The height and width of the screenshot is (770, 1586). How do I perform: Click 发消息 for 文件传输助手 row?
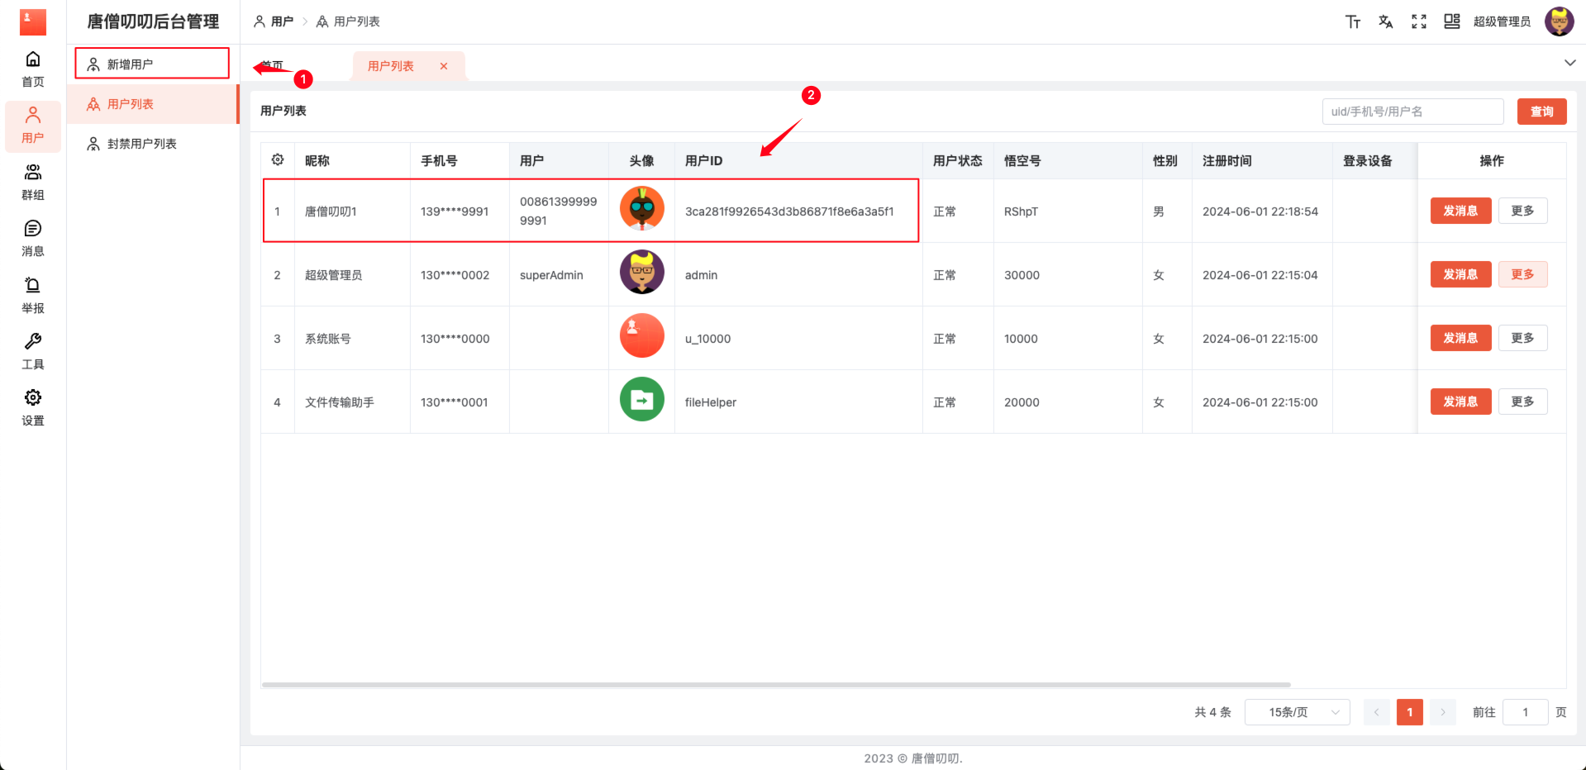1460,402
